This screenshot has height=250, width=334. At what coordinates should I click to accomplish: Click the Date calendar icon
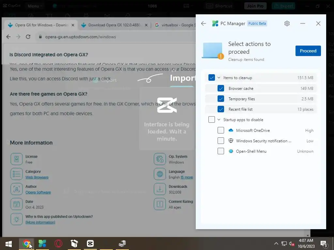(x=16, y=204)
